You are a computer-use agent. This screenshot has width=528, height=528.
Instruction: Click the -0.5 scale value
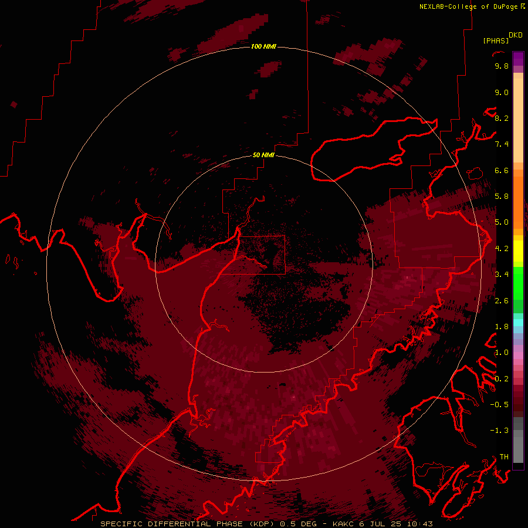tap(499, 405)
